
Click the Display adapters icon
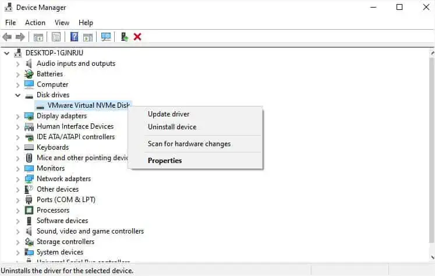tap(29, 116)
